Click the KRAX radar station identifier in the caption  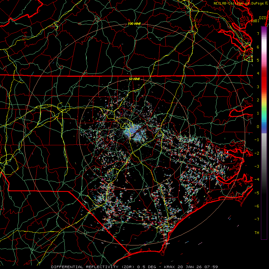coord(169,267)
